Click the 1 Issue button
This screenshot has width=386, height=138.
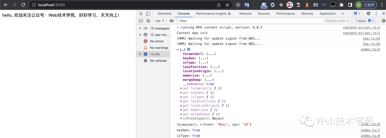click(364, 21)
